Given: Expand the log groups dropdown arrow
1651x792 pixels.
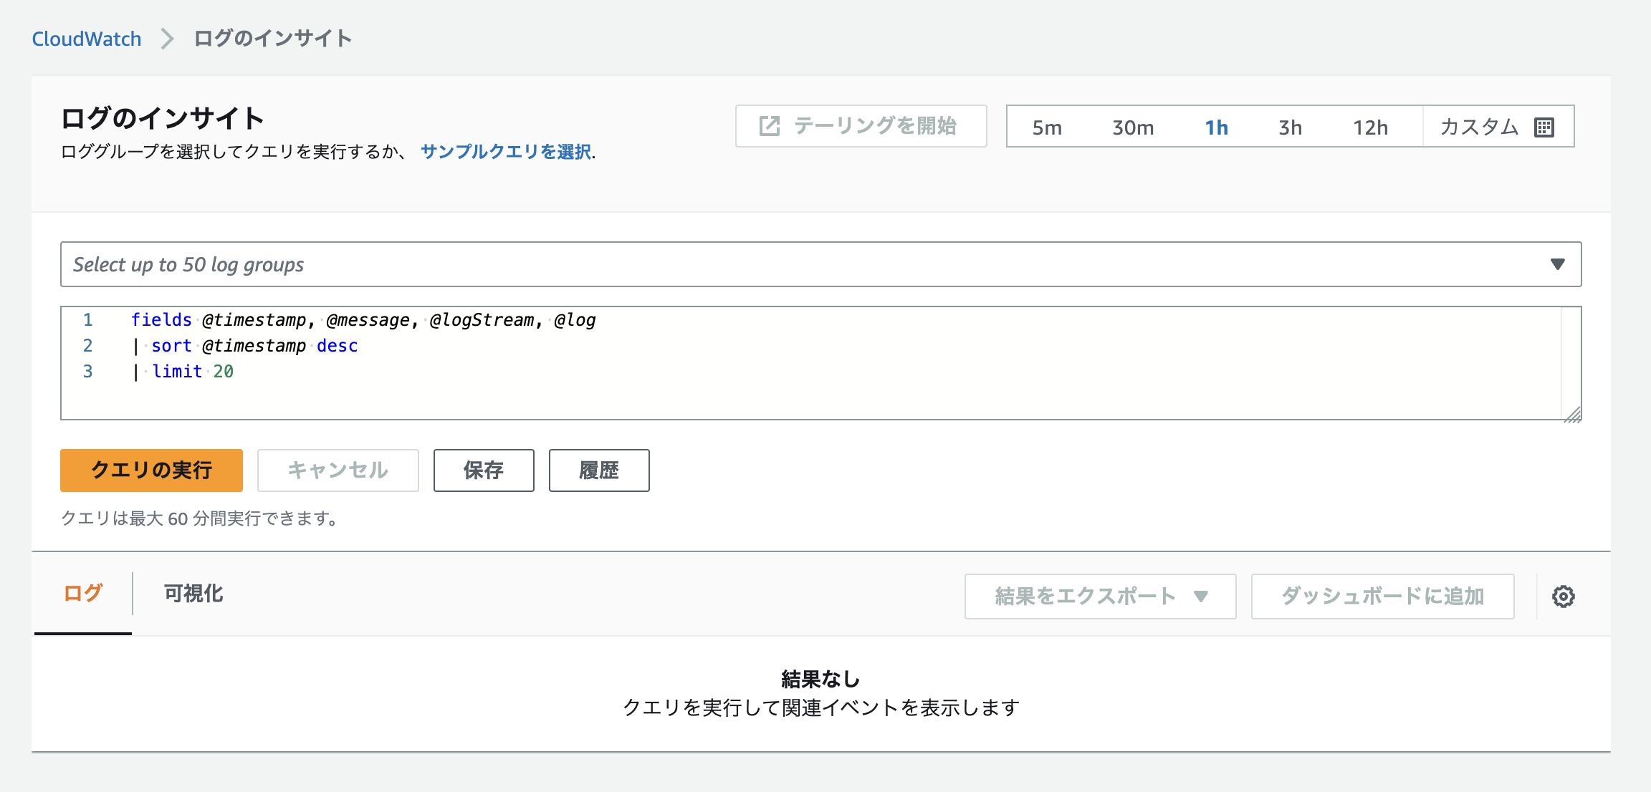Looking at the screenshot, I should [x=1557, y=264].
